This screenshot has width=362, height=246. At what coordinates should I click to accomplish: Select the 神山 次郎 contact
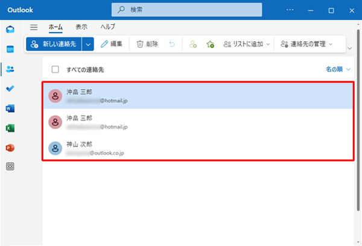click(x=198, y=148)
